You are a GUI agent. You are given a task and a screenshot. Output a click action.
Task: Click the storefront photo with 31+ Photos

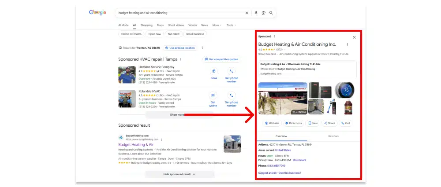(283, 99)
